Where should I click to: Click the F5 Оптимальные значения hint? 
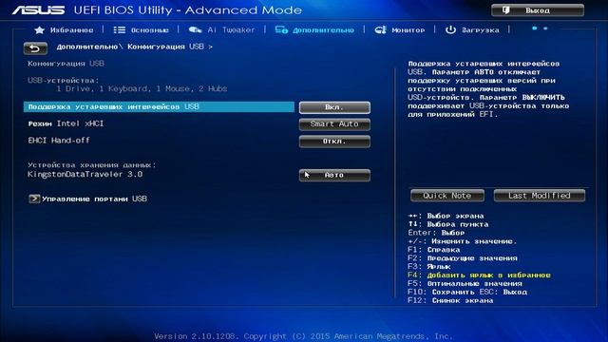click(465, 283)
